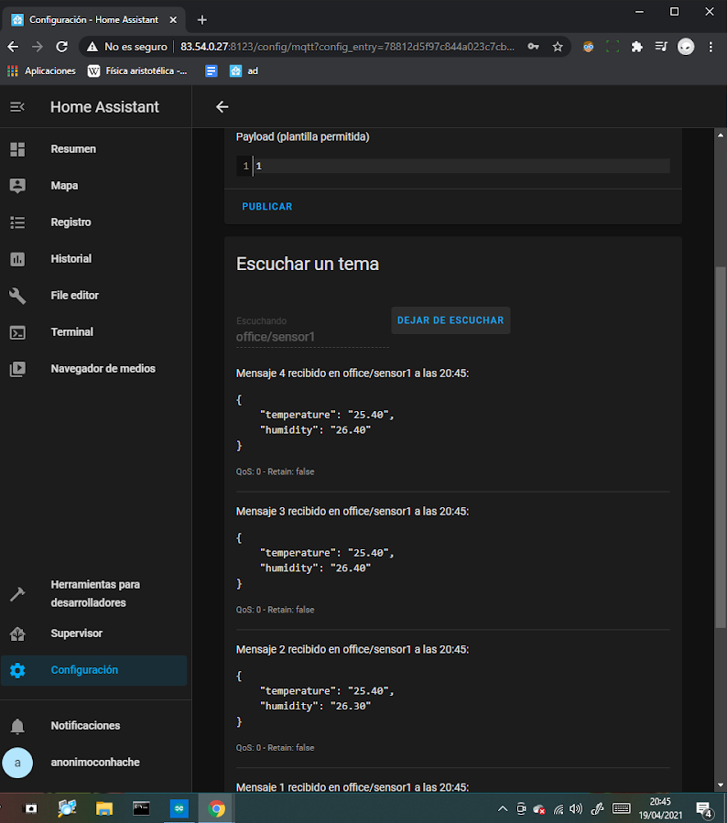Image resolution: width=727 pixels, height=823 pixels.
Task: Launch Terminal from the sidebar
Action: (71, 332)
